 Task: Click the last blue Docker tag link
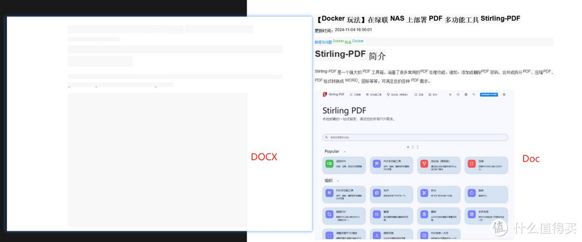(x=358, y=41)
